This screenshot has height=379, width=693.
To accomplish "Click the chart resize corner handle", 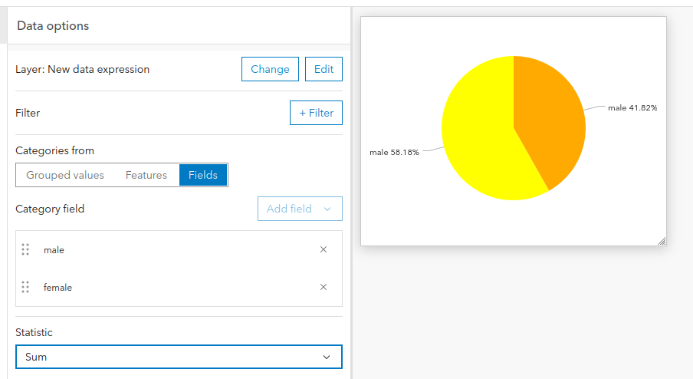I will coord(661,241).
